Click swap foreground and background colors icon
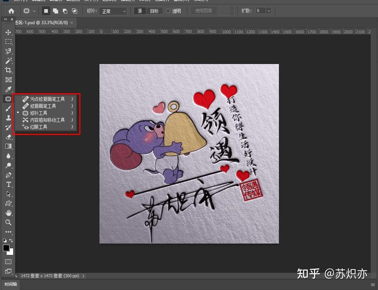 pyautogui.click(x=11, y=240)
